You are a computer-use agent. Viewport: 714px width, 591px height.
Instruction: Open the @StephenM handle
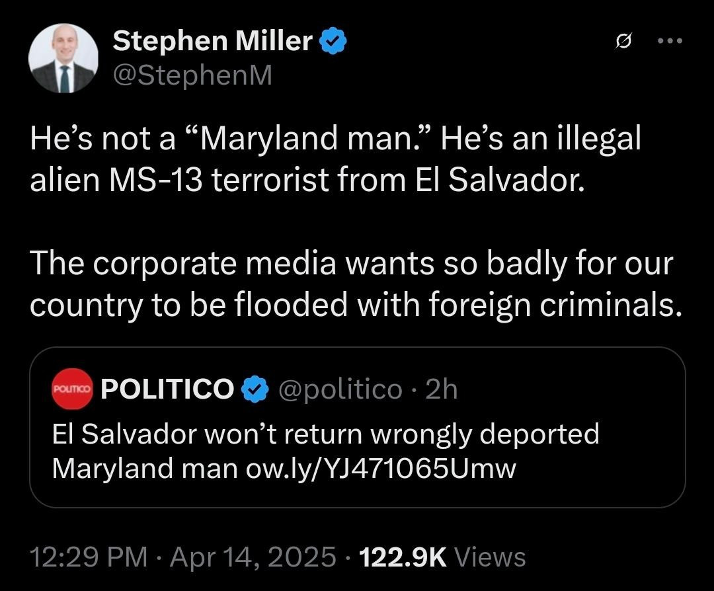[x=192, y=75]
